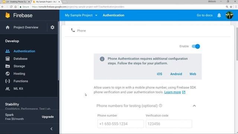Open the browser three-dot menu

click(x=236, y=7)
